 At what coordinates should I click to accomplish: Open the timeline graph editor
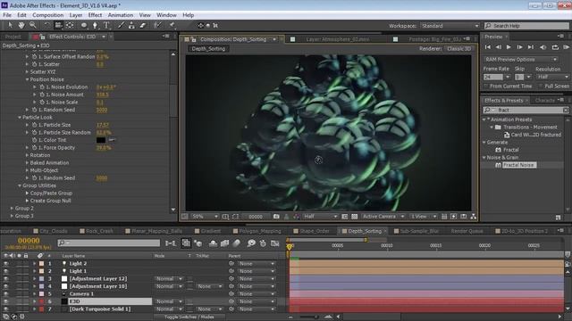coord(275,243)
